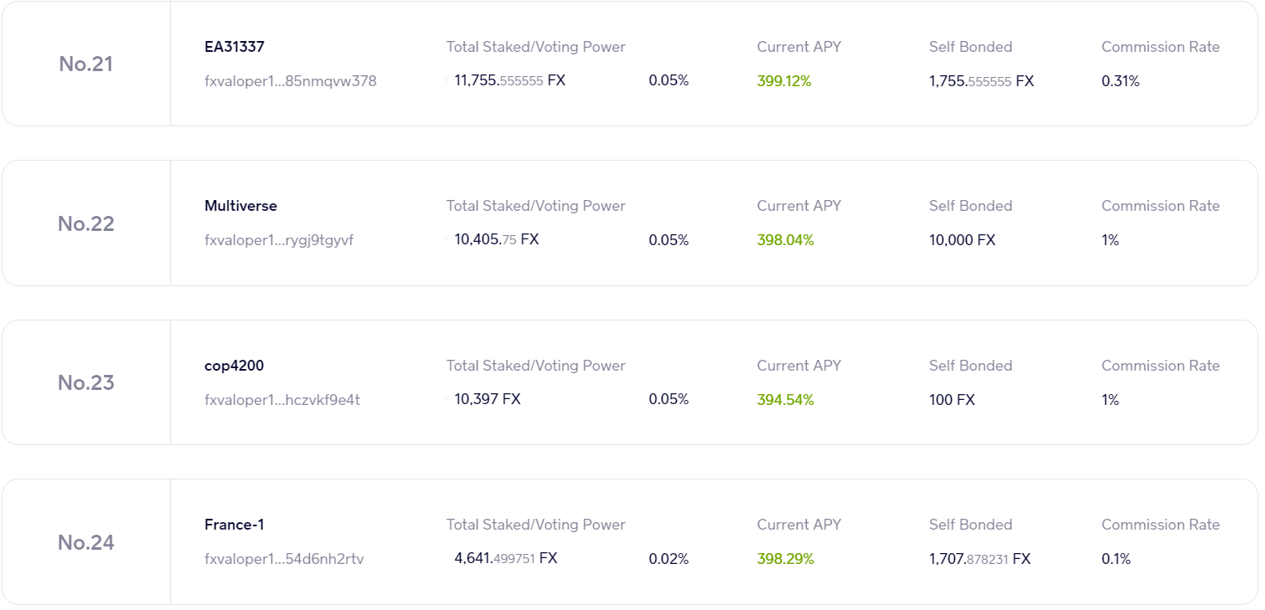Image resolution: width=1265 pixels, height=610 pixels.
Task: Click the 0.1% commission rate of France-1
Action: (x=1116, y=559)
